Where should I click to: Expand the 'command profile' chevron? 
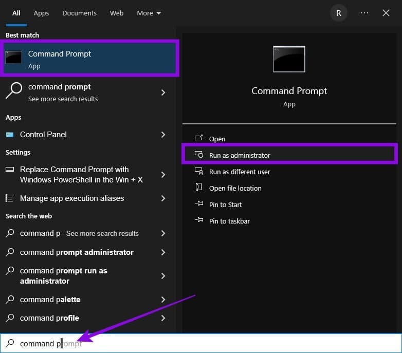[x=163, y=318]
